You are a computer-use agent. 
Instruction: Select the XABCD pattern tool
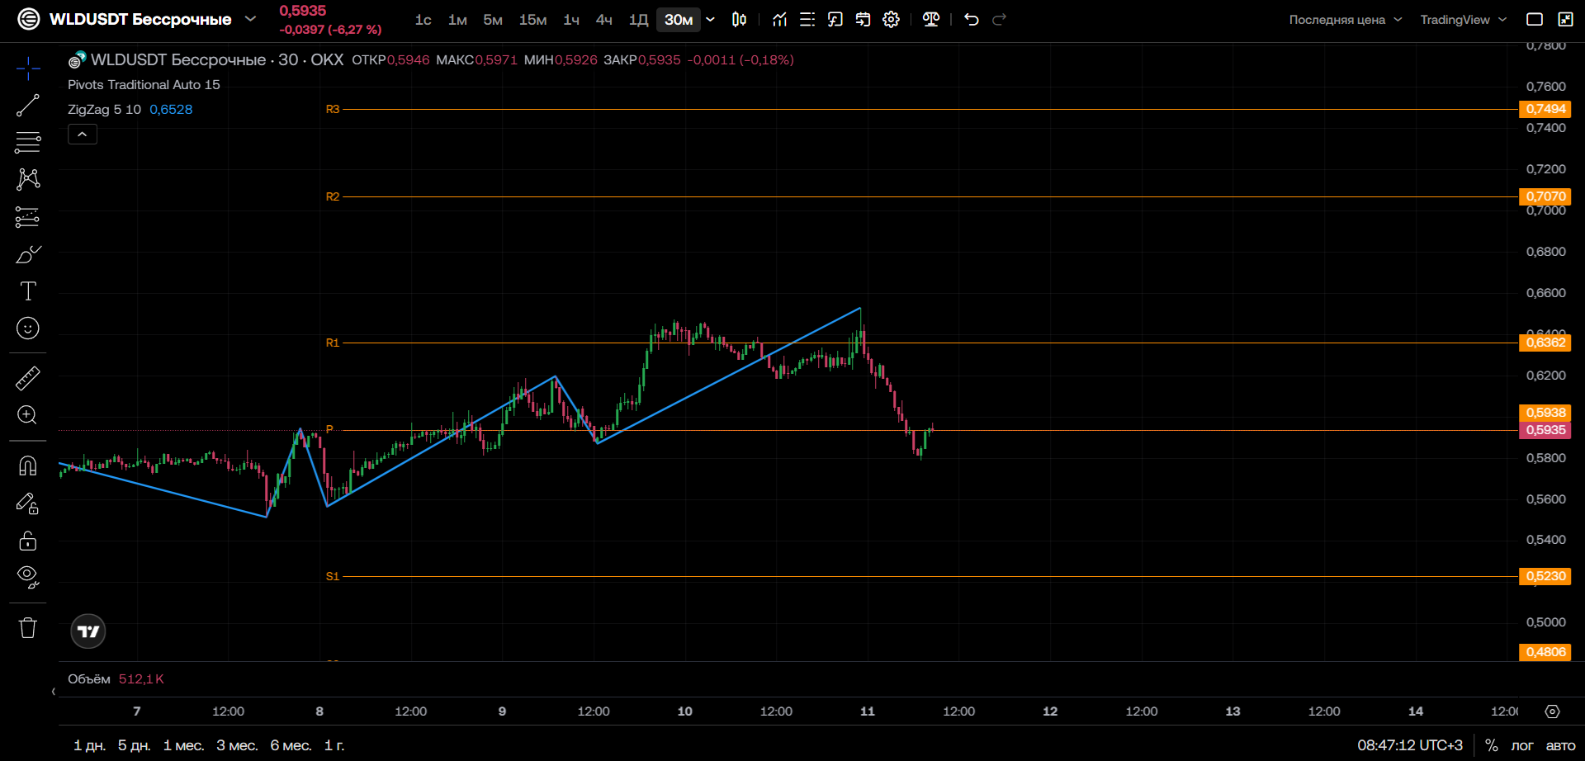(28, 179)
